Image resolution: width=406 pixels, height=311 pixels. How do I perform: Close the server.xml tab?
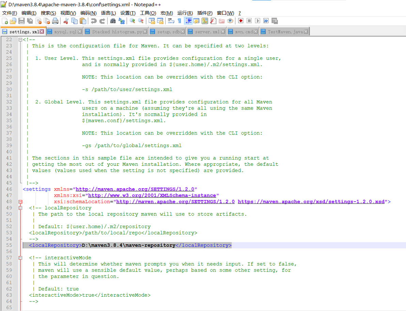[x=223, y=32]
